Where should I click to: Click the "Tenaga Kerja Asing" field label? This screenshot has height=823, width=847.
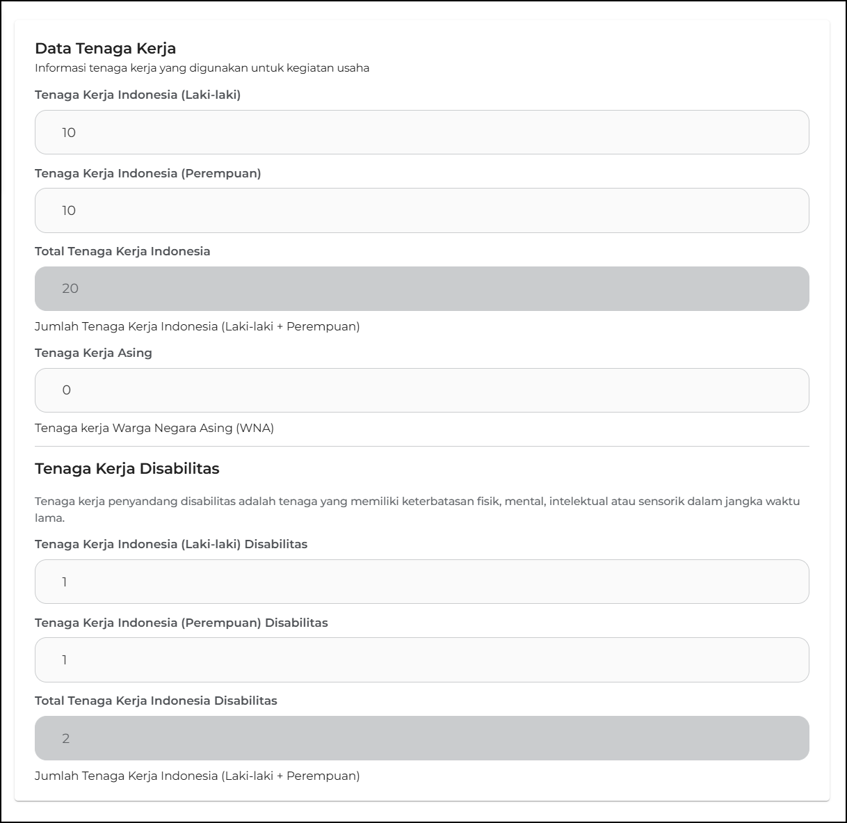[93, 353]
